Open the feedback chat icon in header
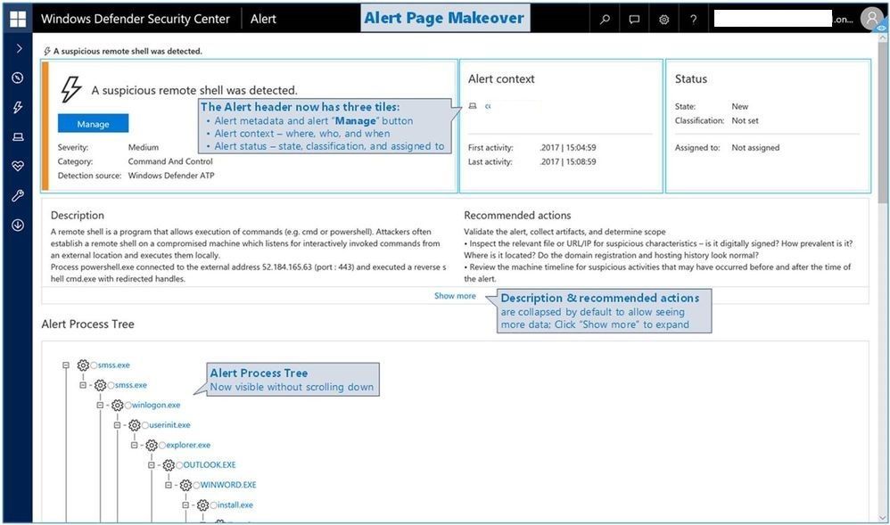The image size is (890, 525). pyautogui.click(x=635, y=20)
